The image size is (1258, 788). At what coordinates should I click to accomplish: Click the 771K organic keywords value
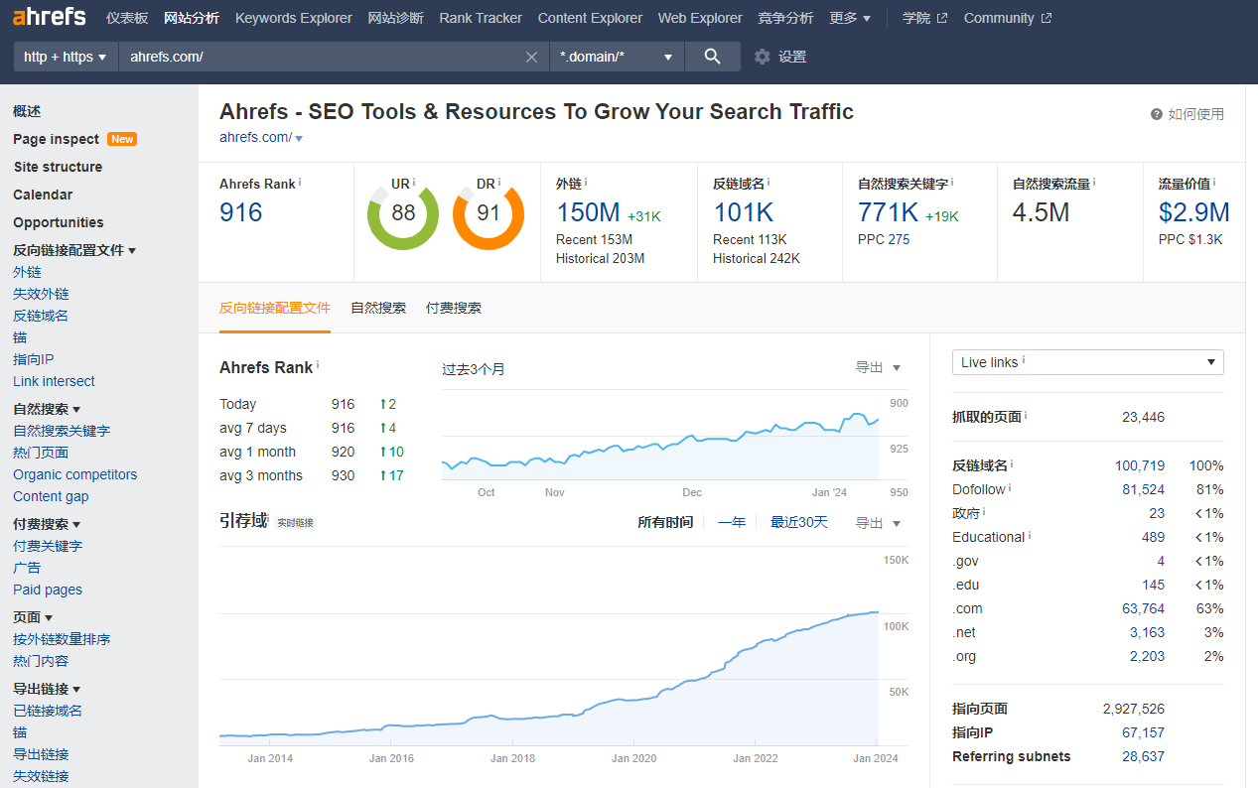(889, 212)
